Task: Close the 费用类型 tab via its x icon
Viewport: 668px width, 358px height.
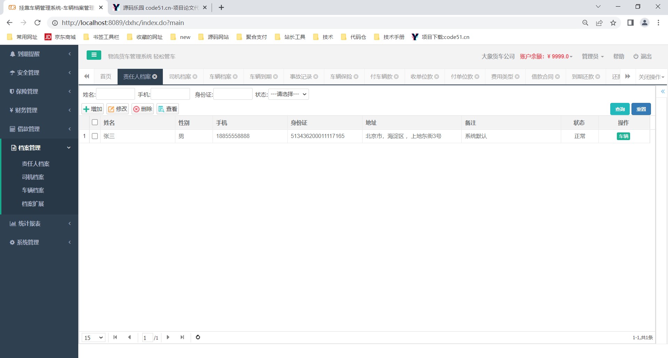Action: [x=517, y=76]
